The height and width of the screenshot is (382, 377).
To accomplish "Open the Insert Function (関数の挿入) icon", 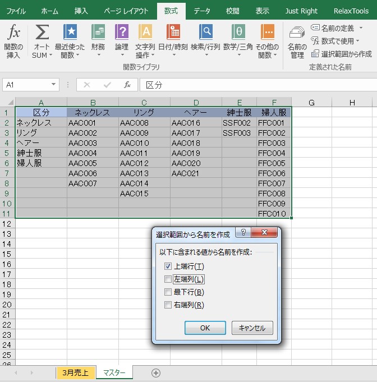I will pyautogui.click(x=13, y=32).
